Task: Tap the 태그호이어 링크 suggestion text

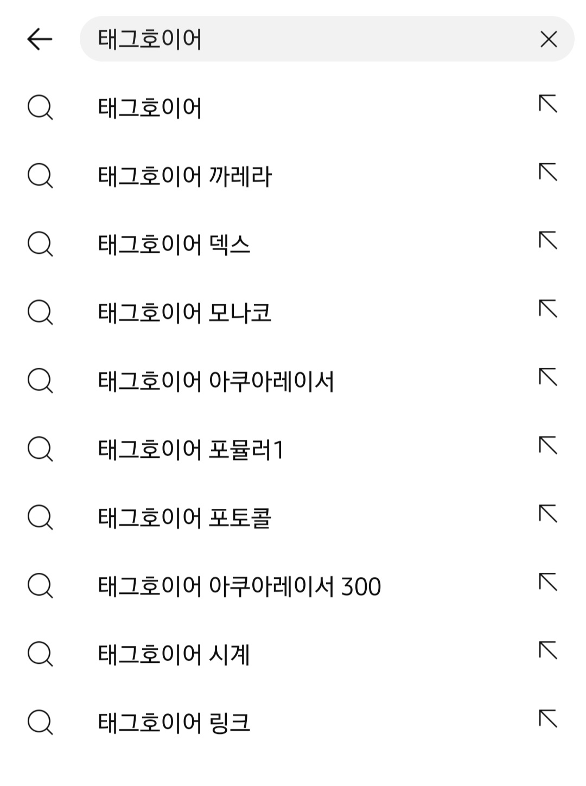Action: pyautogui.click(x=174, y=723)
